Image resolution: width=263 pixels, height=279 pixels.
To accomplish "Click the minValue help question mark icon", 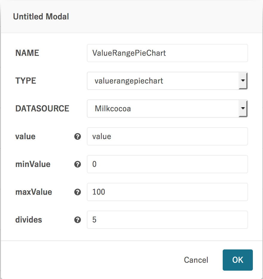I will pos(78,164).
